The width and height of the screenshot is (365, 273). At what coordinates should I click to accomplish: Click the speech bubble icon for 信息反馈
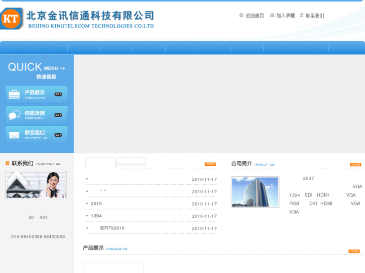click(15, 115)
